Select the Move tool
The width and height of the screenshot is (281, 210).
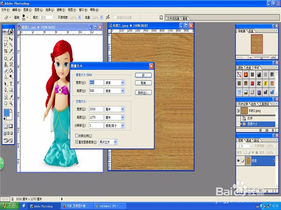[11, 39]
